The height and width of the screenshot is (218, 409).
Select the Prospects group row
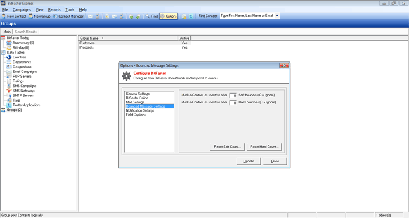coord(134,47)
